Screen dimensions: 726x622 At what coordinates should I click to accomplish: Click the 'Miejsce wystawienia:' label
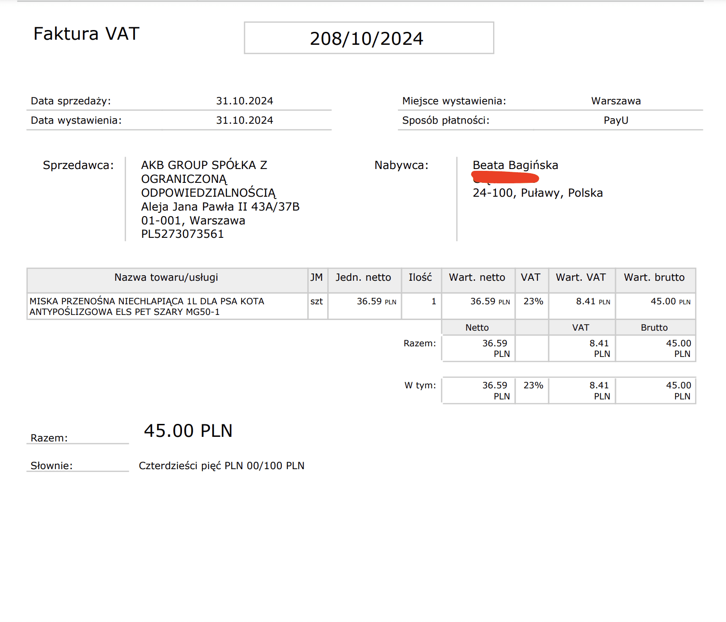[x=454, y=101]
